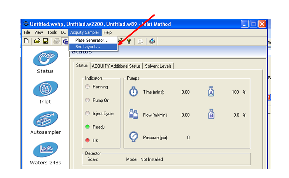Click the Flow bottles icon
289x178 pixels.
coord(133,114)
